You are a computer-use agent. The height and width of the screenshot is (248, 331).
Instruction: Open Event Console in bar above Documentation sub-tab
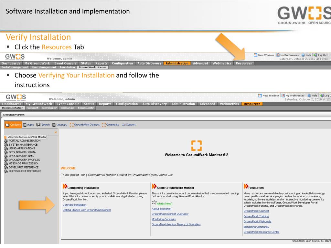click(x=68, y=104)
